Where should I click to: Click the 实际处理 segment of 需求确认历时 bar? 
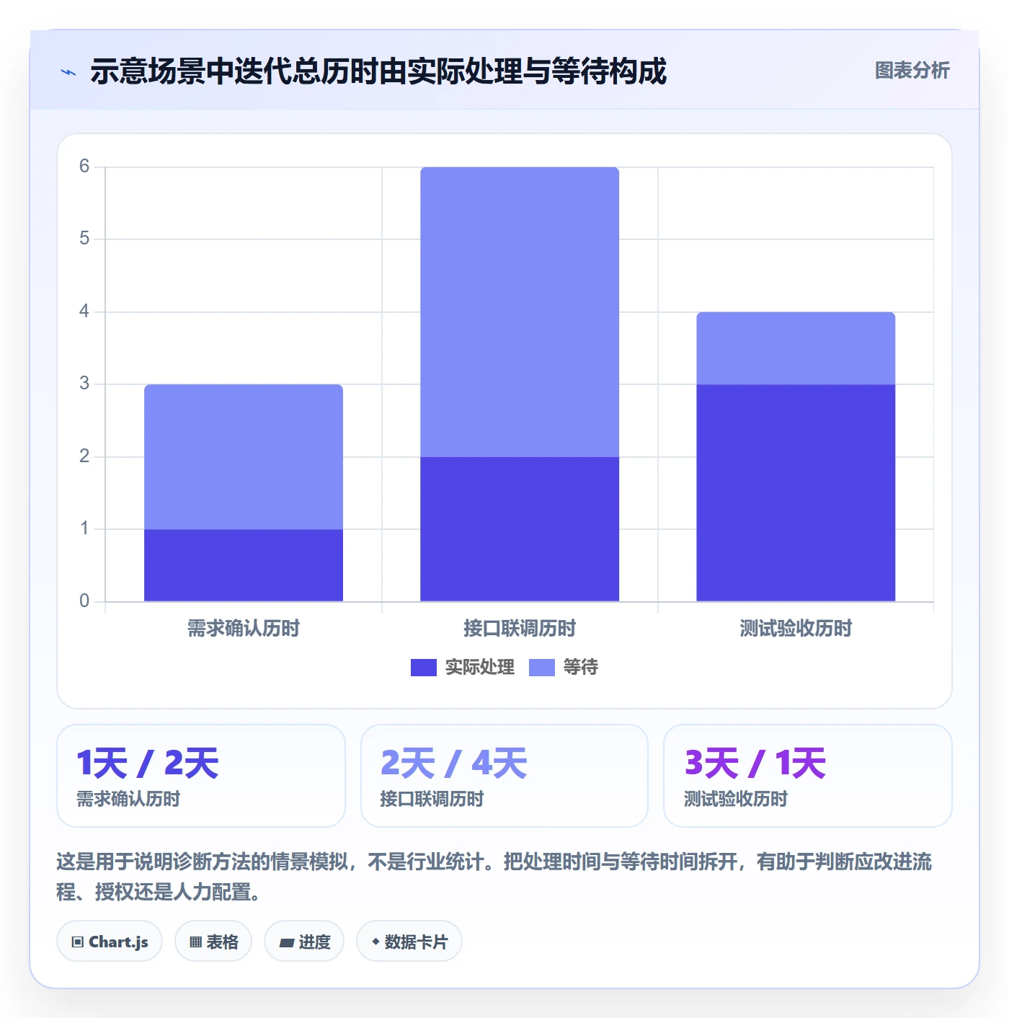244,565
